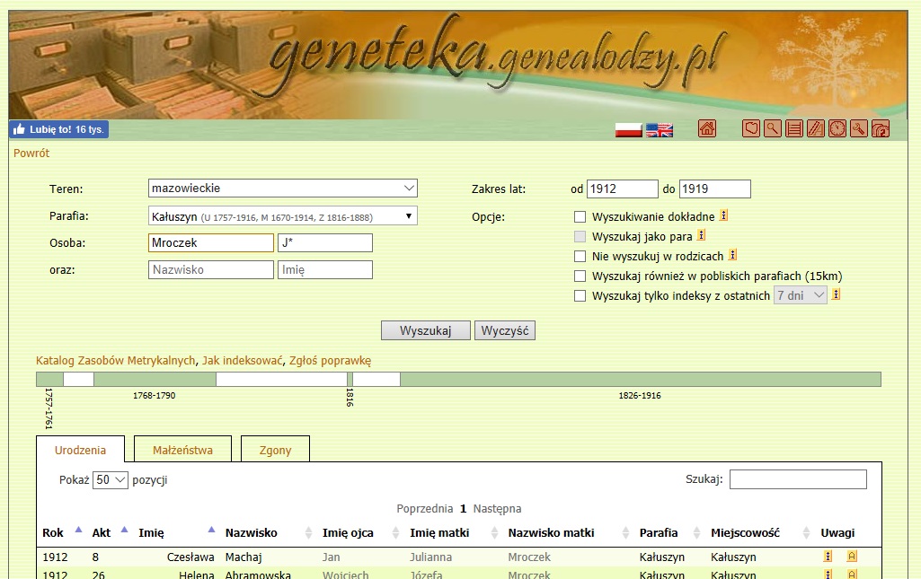Open the Poland map icon
This screenshot has width=921, height=579.
click(x=750, y=129)
